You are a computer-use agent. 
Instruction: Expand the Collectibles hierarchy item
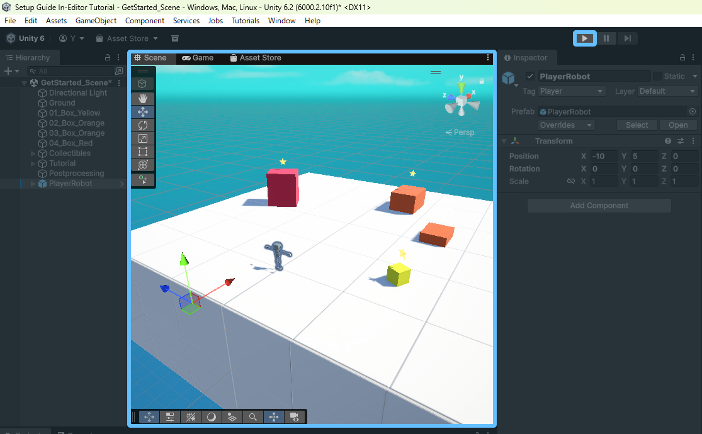[33, 153]
